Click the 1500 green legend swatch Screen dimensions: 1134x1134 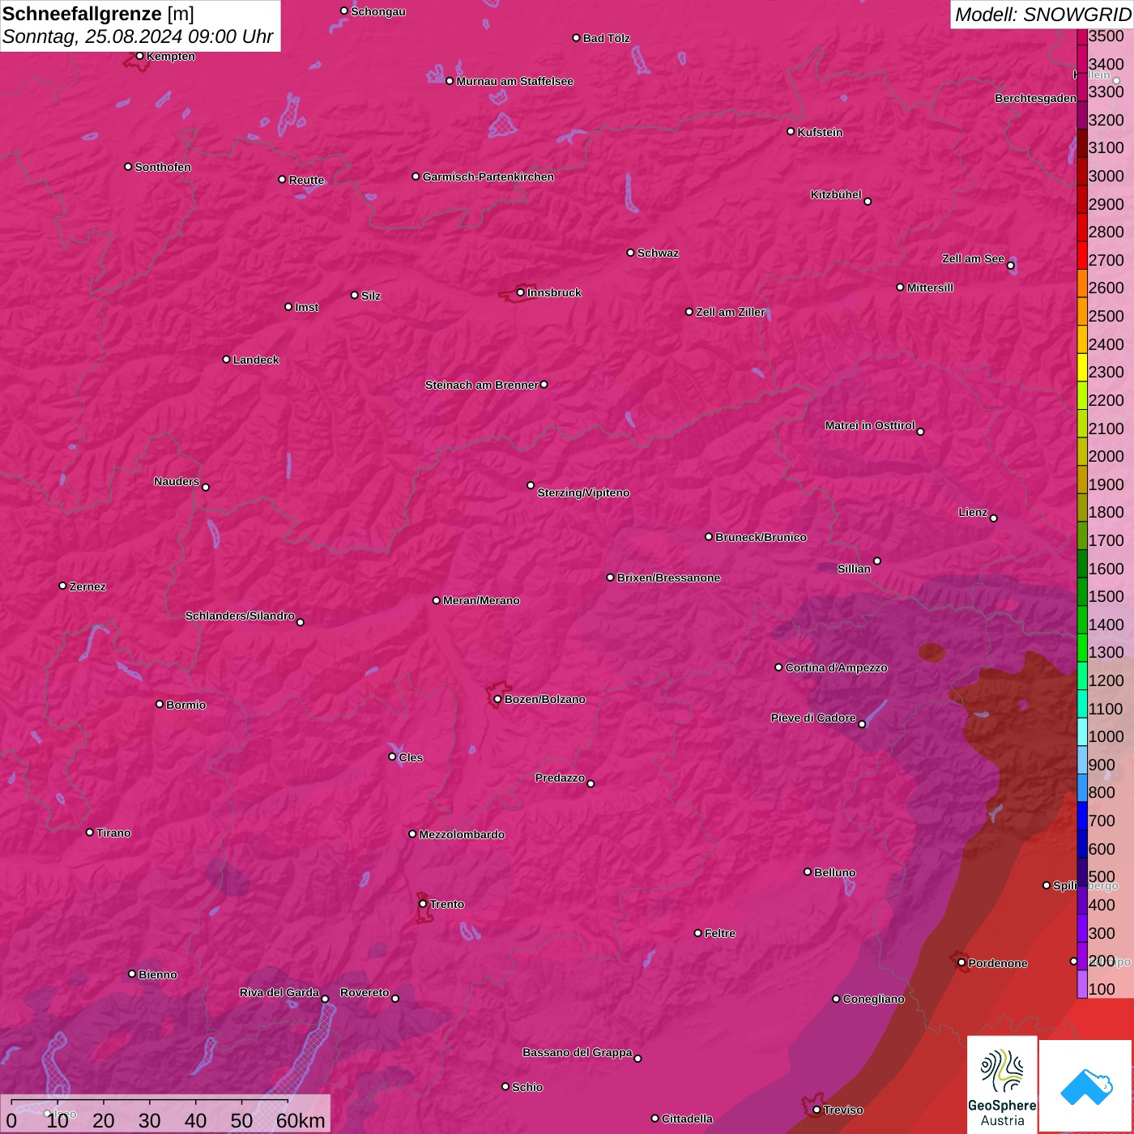1082,591
